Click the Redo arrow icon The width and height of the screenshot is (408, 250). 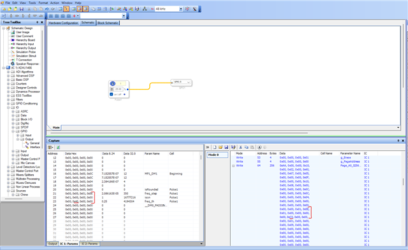point(53,9)
